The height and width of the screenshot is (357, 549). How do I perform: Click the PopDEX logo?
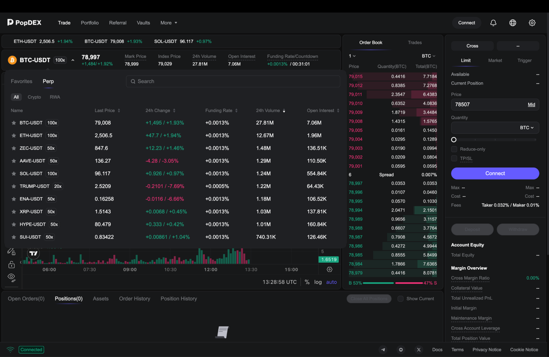point(24,23)
